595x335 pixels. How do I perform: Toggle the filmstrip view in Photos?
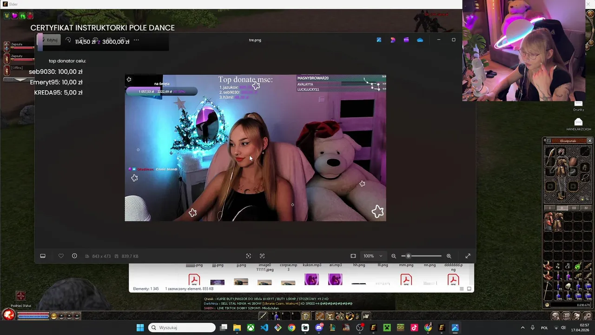pyautogui.click(x=43, y=256)
